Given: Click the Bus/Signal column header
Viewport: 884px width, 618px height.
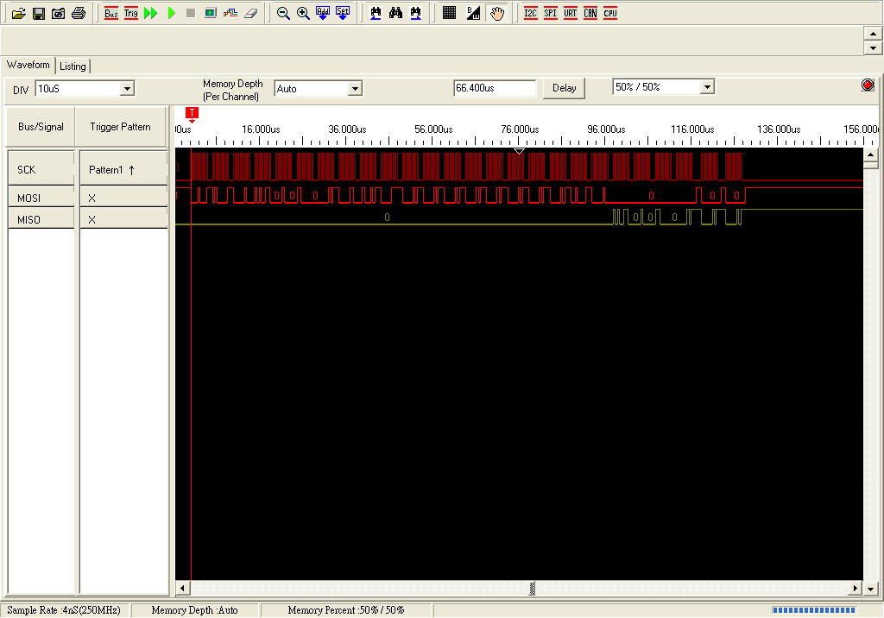Looking at the screenshot, I should point(41,127).
